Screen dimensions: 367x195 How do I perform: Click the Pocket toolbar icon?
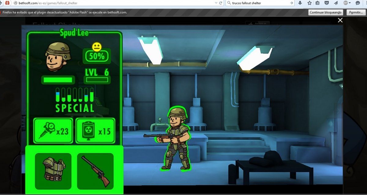coord(327,3)
